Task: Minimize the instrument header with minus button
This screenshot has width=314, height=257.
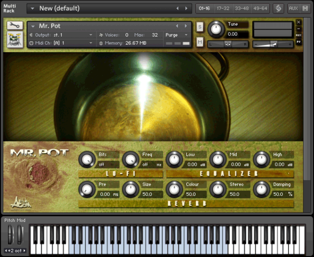Action: pos(298,29)
